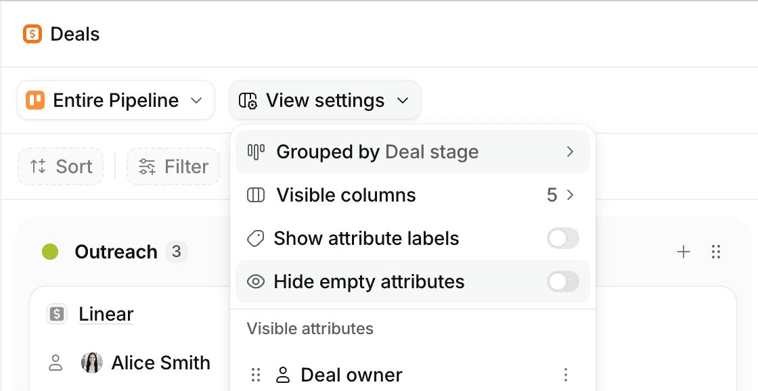Click the Outreach column grip dots icon
This screenshot has width=758, height=391.
click(717, 252)
